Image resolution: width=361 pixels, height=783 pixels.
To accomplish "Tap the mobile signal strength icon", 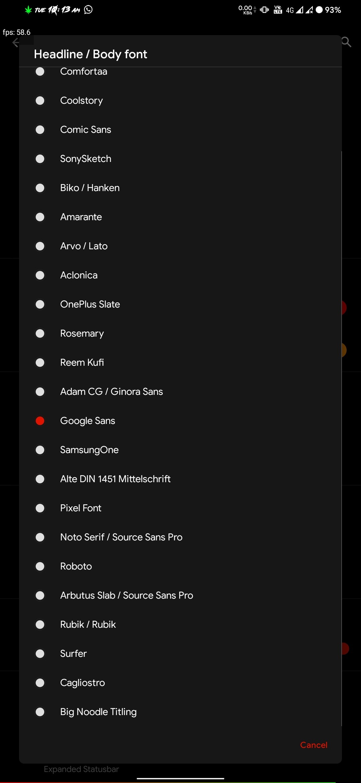I will point(299,10).
